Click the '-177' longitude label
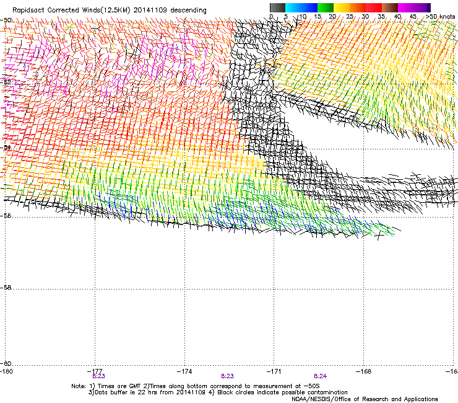Image resolution: width=458 pixels, height=403 pixels. coord(95,371)
